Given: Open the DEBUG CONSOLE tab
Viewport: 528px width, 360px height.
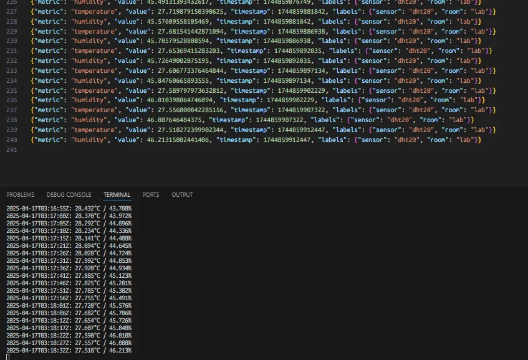Looking at the screenshot, I should (69, 195).
